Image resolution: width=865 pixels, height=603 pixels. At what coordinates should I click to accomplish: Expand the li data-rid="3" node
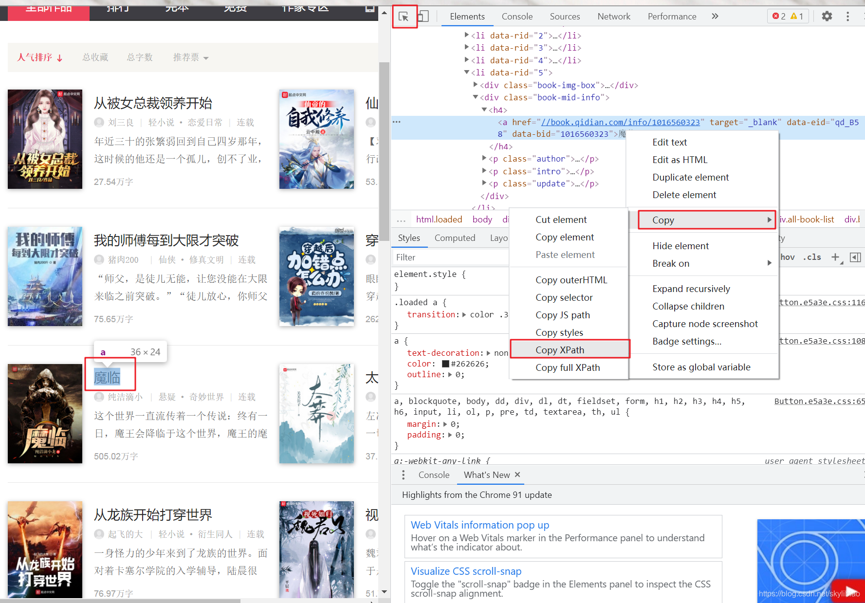pyautogui.click(x=467, y=47)
